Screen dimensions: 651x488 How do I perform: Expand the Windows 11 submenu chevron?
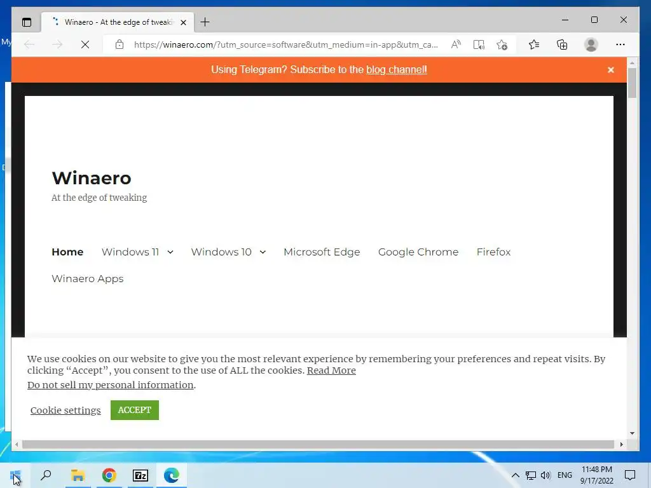coord(170,252)
